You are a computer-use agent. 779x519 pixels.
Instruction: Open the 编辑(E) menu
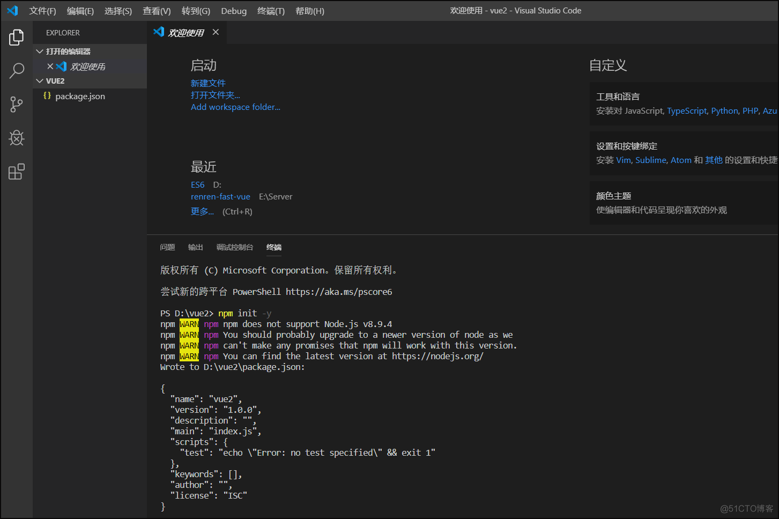tap(80, 11)
